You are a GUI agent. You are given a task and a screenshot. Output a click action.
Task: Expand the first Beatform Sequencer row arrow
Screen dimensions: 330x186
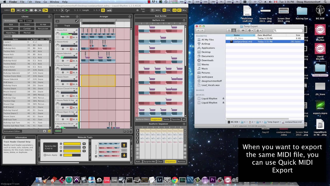point(137,130)
